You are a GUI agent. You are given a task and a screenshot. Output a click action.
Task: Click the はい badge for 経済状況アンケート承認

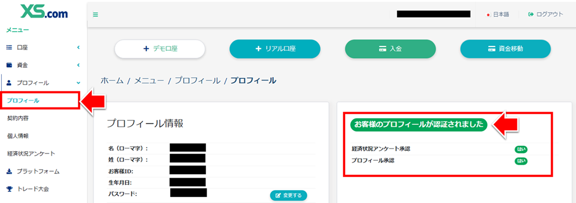click(521, 149)
